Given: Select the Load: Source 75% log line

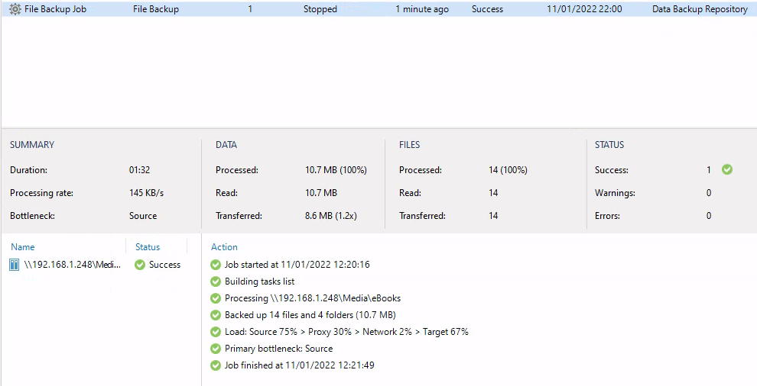Looking at the screenshot, I should click(346, 332).
